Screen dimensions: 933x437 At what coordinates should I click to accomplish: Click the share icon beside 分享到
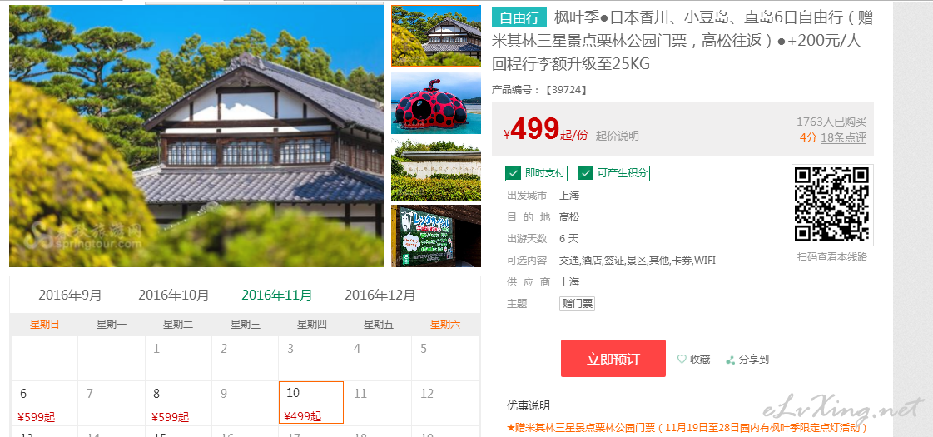coord(730,360)
